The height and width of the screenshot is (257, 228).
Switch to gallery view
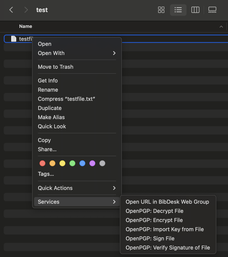212,10
